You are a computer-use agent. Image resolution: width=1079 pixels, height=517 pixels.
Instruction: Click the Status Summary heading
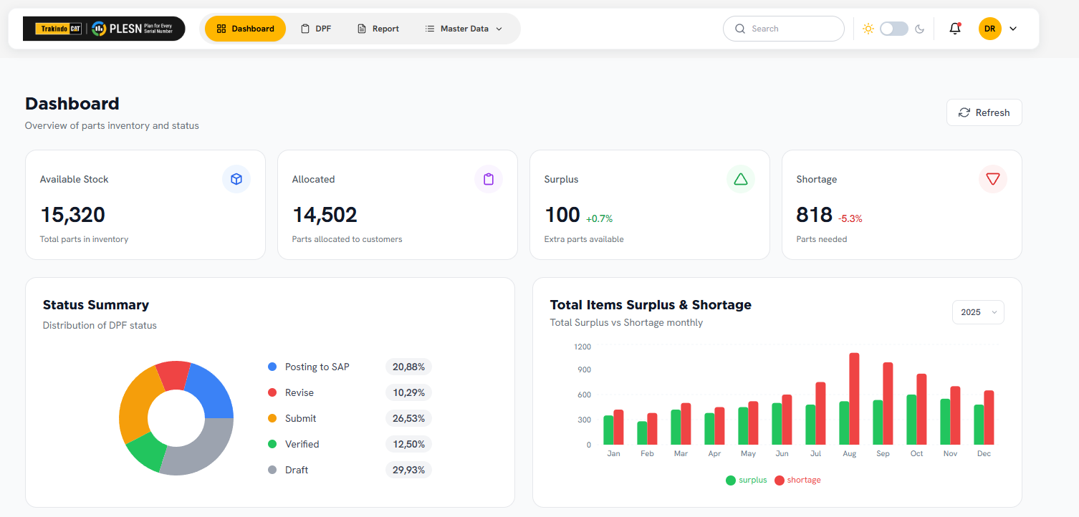tap(96, 305)
